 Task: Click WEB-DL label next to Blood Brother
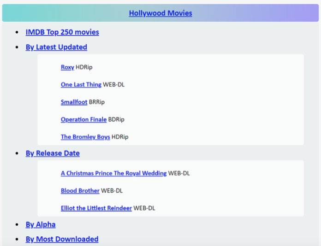pos(112,191)
